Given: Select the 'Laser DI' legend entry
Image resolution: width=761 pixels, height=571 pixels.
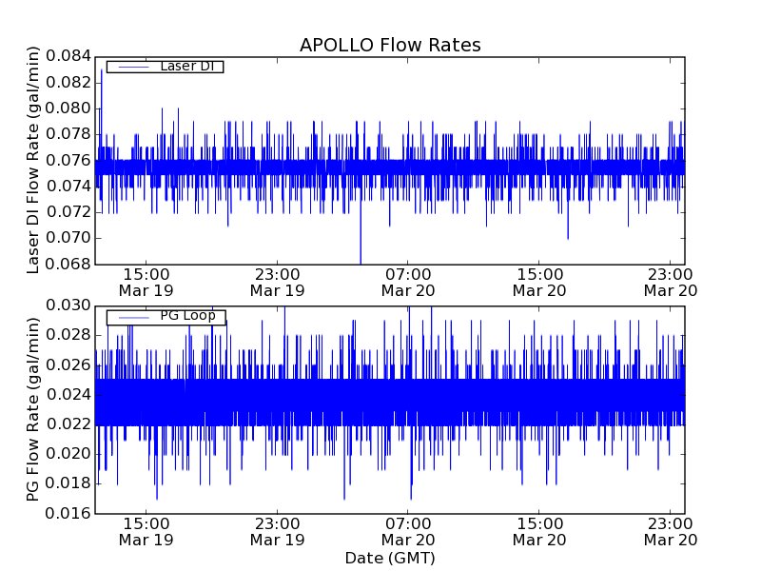Looking at the screenshot, I should [165, 67].
